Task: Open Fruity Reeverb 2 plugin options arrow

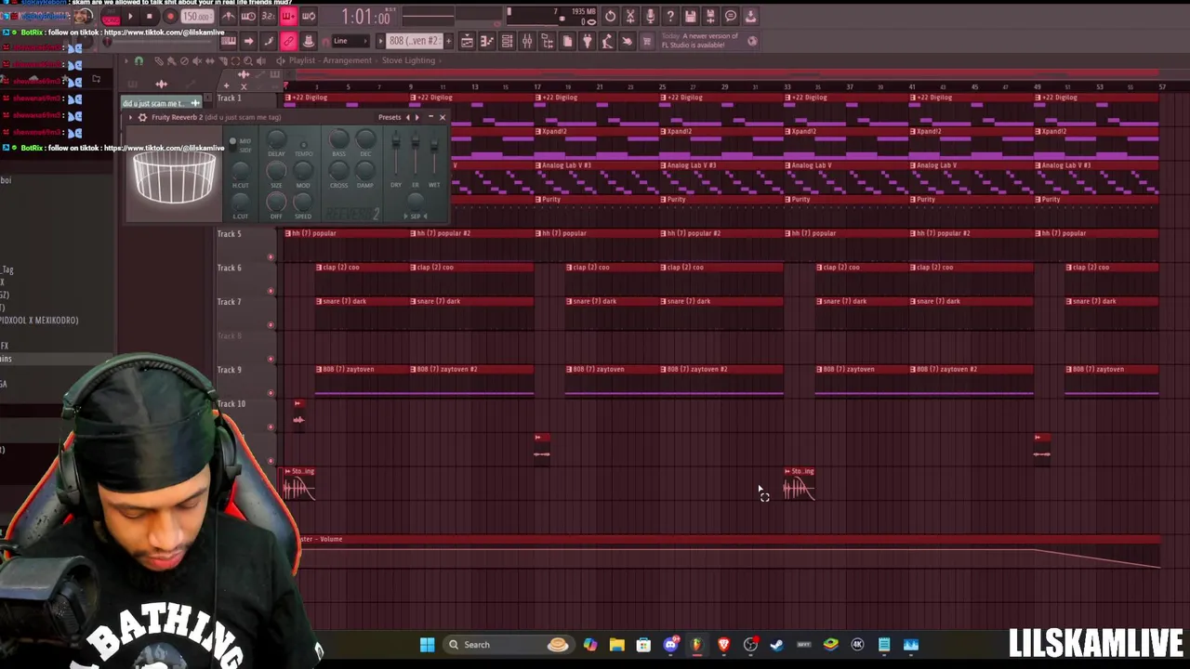Action: 130,117
